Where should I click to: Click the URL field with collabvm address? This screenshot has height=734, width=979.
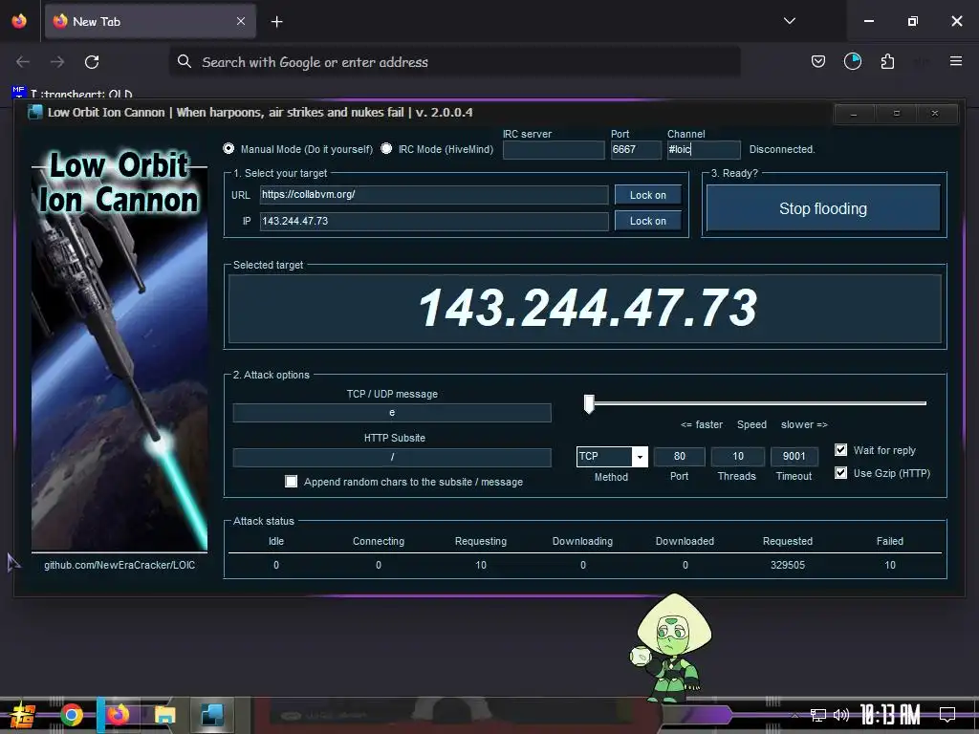pos(434,195)
